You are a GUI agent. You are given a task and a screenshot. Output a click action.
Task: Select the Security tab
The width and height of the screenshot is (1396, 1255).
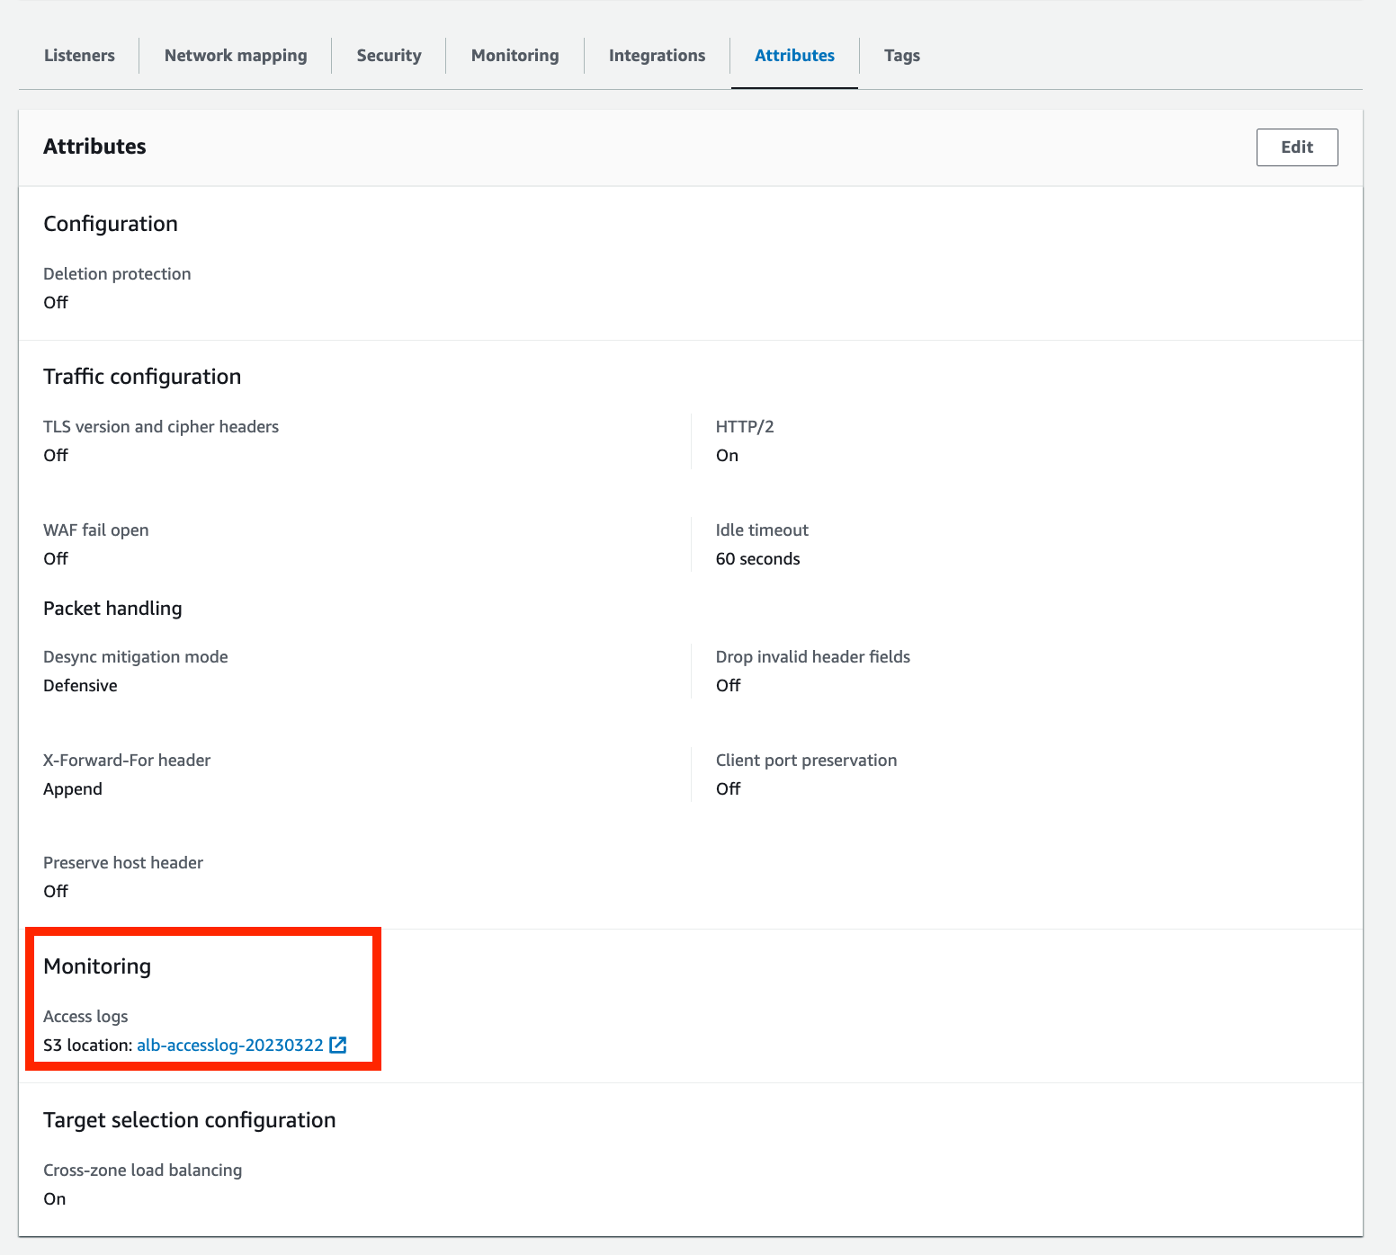pyautogui.click(x=389, y=55)
